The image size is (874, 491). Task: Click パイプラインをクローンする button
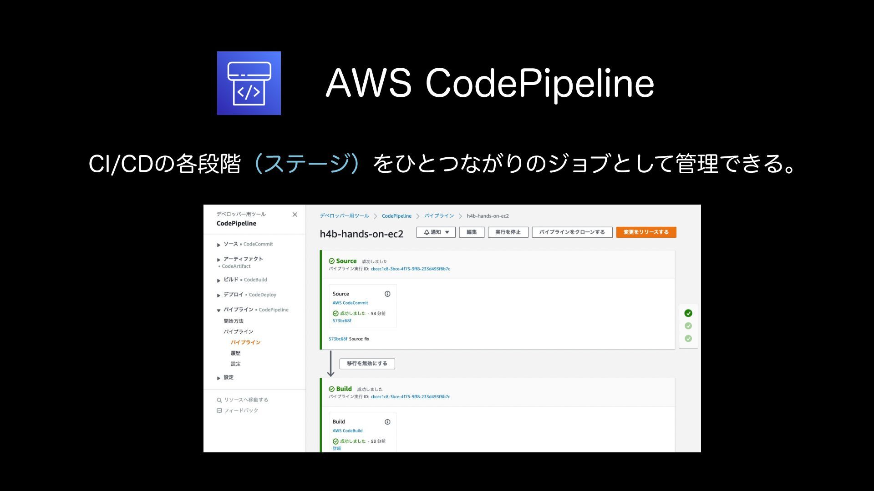point(572,232)
